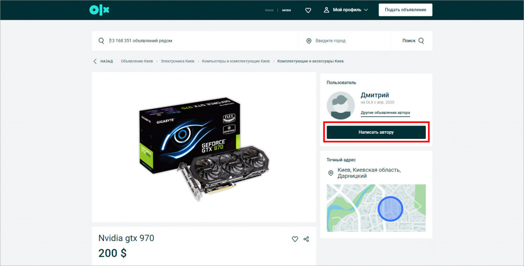524x266 pixels.
Task: Click the OLX logo
Action: [x=99, y=10]
